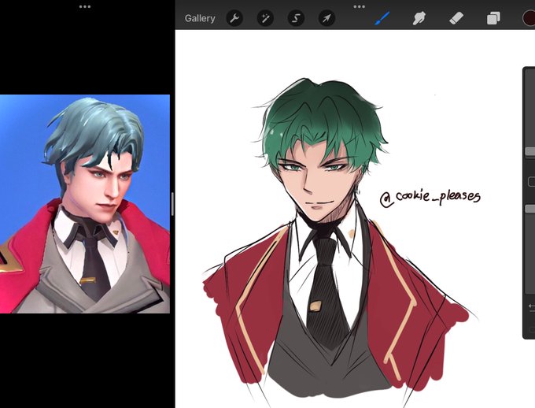Open the Gallery
Image resolution: width=535 pixels, height=408 pixels.
click(200, 18)
